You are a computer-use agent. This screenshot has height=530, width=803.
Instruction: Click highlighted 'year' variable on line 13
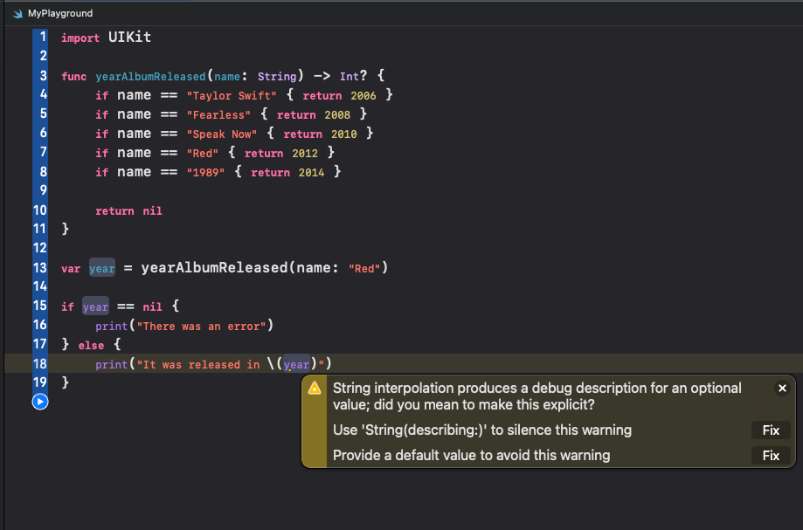[102, 268]
